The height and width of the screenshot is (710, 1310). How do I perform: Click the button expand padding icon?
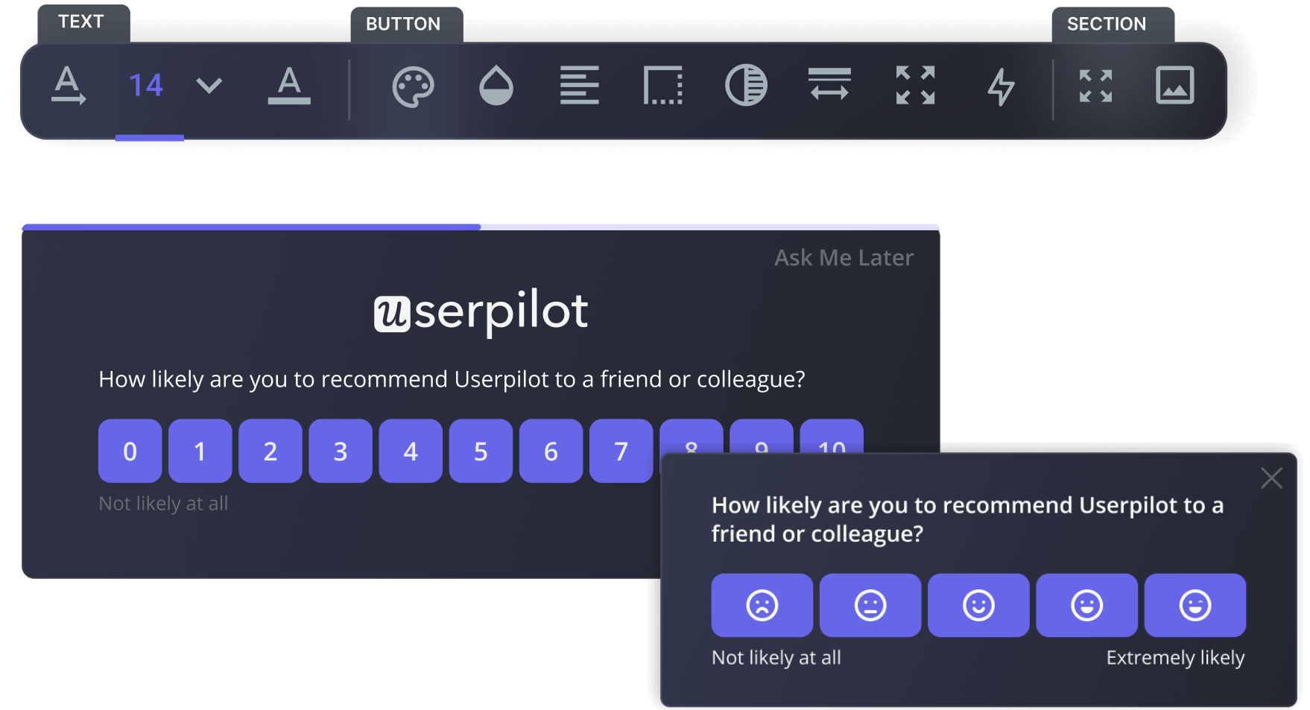point(915,86)
